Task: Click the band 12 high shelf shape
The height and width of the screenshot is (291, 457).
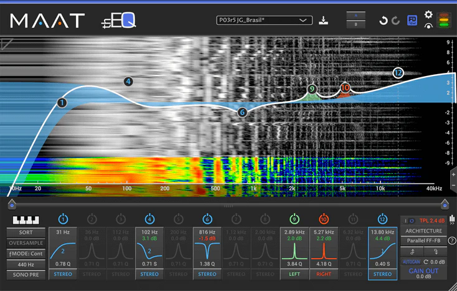Action: (x=382, y=250)
